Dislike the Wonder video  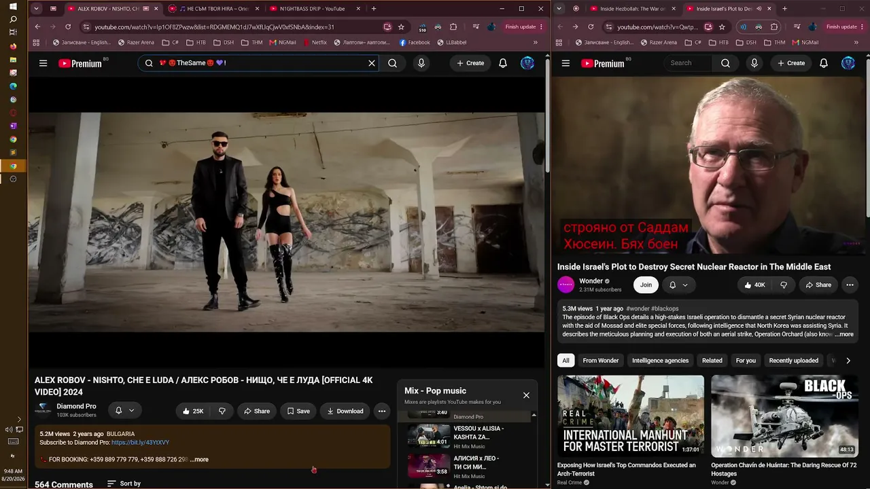[784, 285]
